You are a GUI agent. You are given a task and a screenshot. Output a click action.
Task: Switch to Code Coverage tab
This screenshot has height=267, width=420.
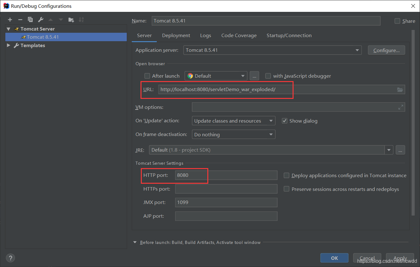pyautogui.click(x=239, y=36)
